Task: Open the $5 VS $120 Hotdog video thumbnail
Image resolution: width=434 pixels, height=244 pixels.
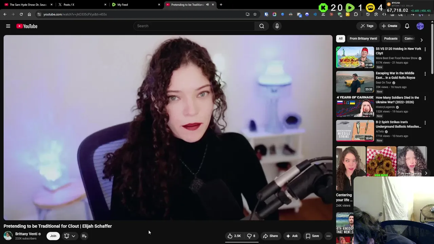Action: 355,57
